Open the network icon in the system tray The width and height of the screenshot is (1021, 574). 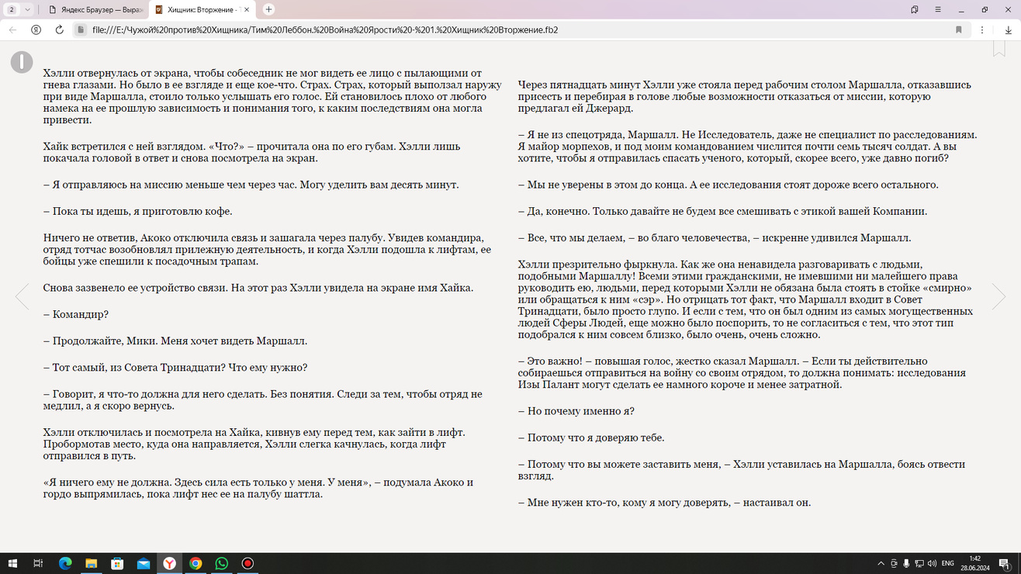(x=919, y=563)
